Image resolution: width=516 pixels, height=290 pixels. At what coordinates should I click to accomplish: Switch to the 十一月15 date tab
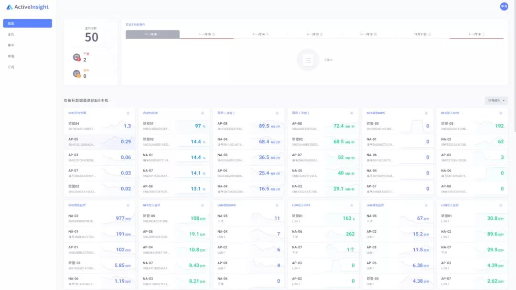(207, 34)
